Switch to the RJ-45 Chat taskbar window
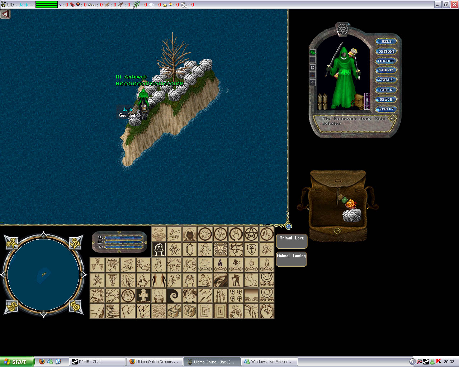Screen dimensions: 459x367 [98, 362]
